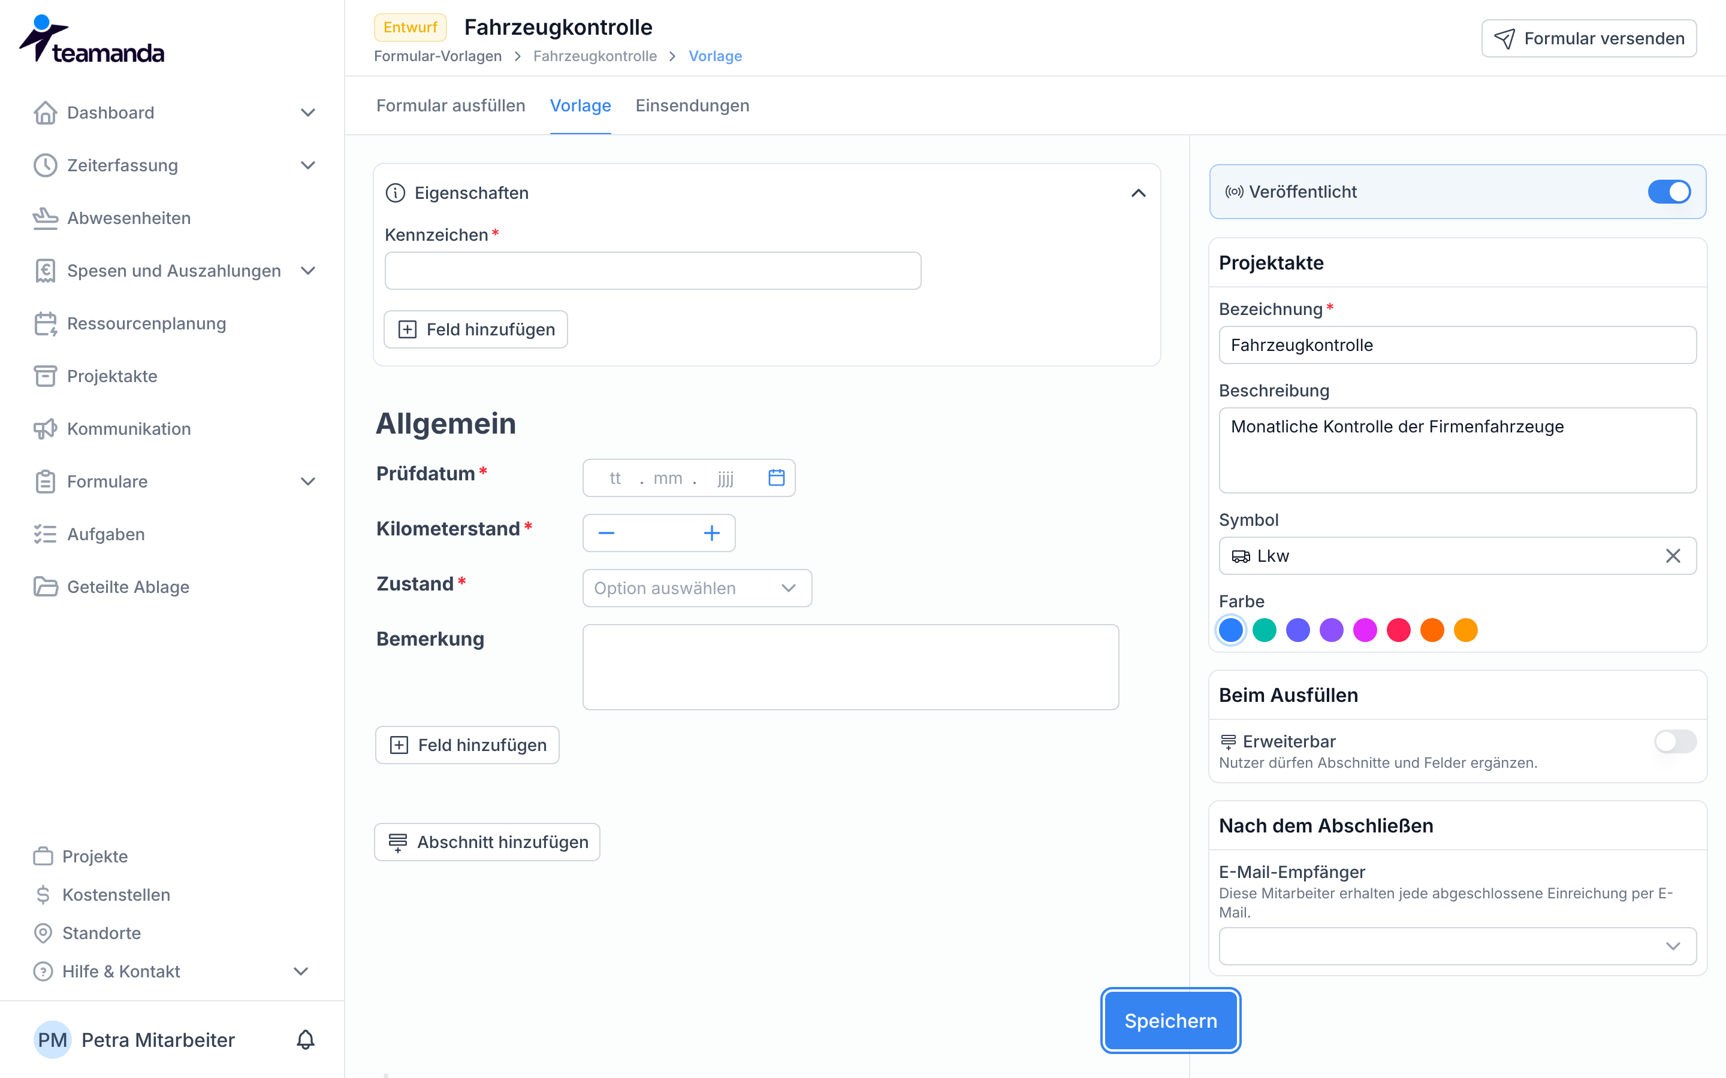This screenshot has width=1726, height=1078.
Task: Click Feld hinzufügen in Allgemein section
Action: coord(467,745)
